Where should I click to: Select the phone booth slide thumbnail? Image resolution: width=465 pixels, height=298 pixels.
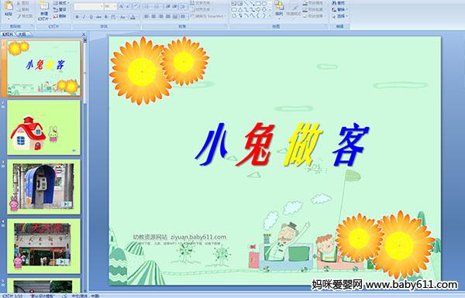[x=44, y=187]
